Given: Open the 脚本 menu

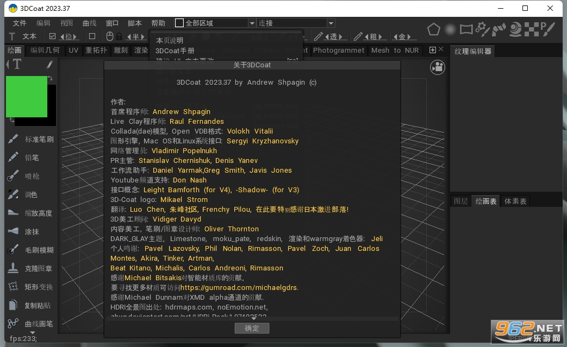Looking at the screenshot, I should click(x=134, y=23).
